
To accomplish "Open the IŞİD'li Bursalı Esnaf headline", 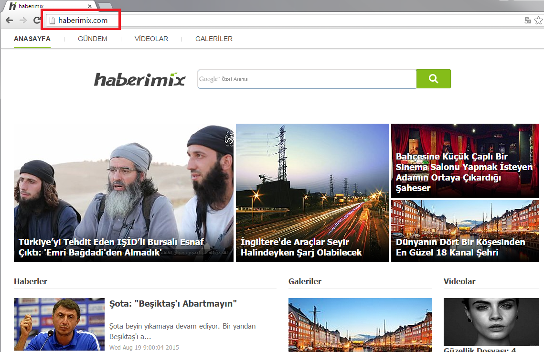I will click(x=111, y=247).
